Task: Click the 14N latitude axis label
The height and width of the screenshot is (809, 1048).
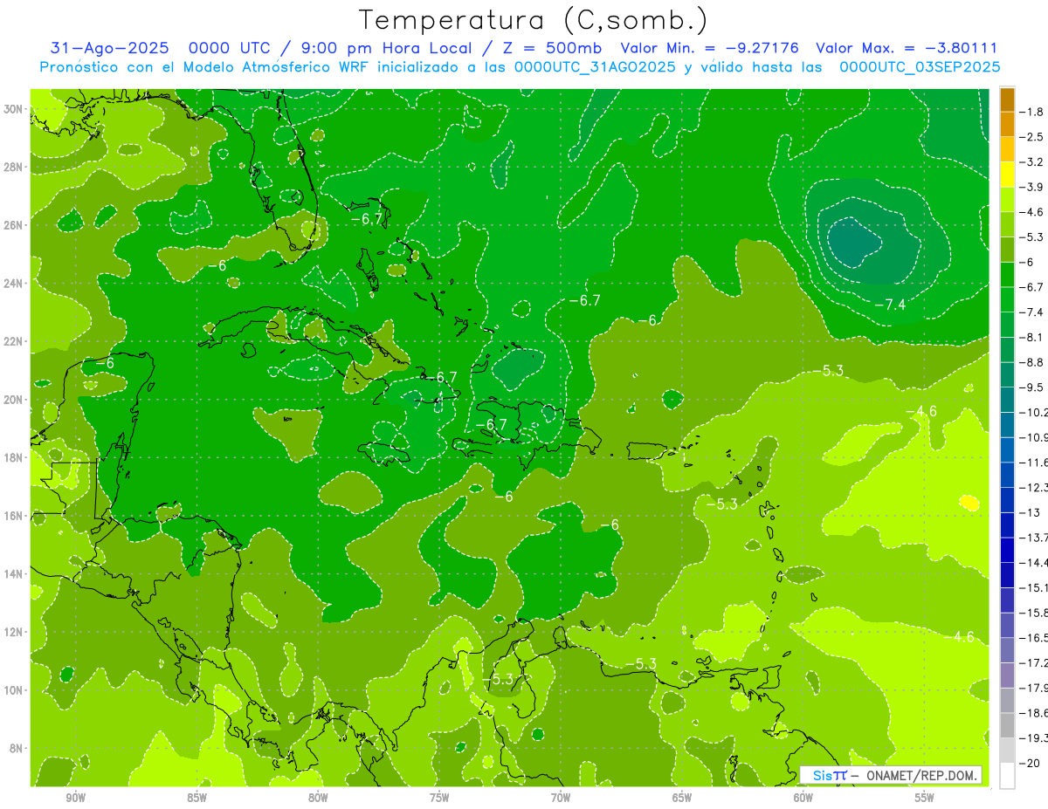Action: pyautogui.click(x=14, y=573)
